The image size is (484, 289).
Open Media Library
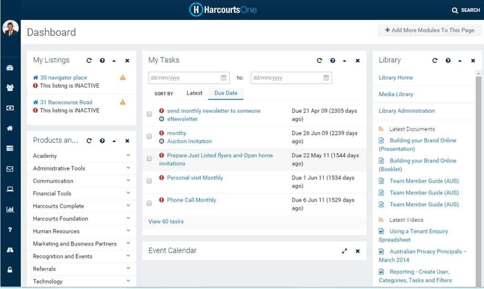(396, 94)
